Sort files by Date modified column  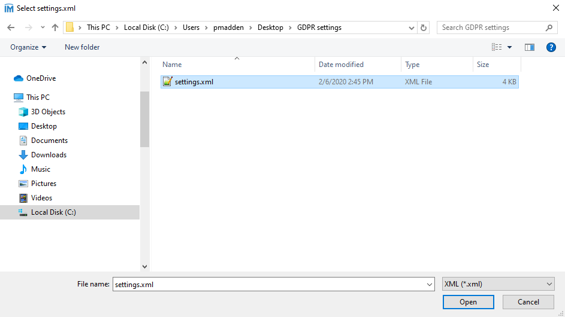341,65
